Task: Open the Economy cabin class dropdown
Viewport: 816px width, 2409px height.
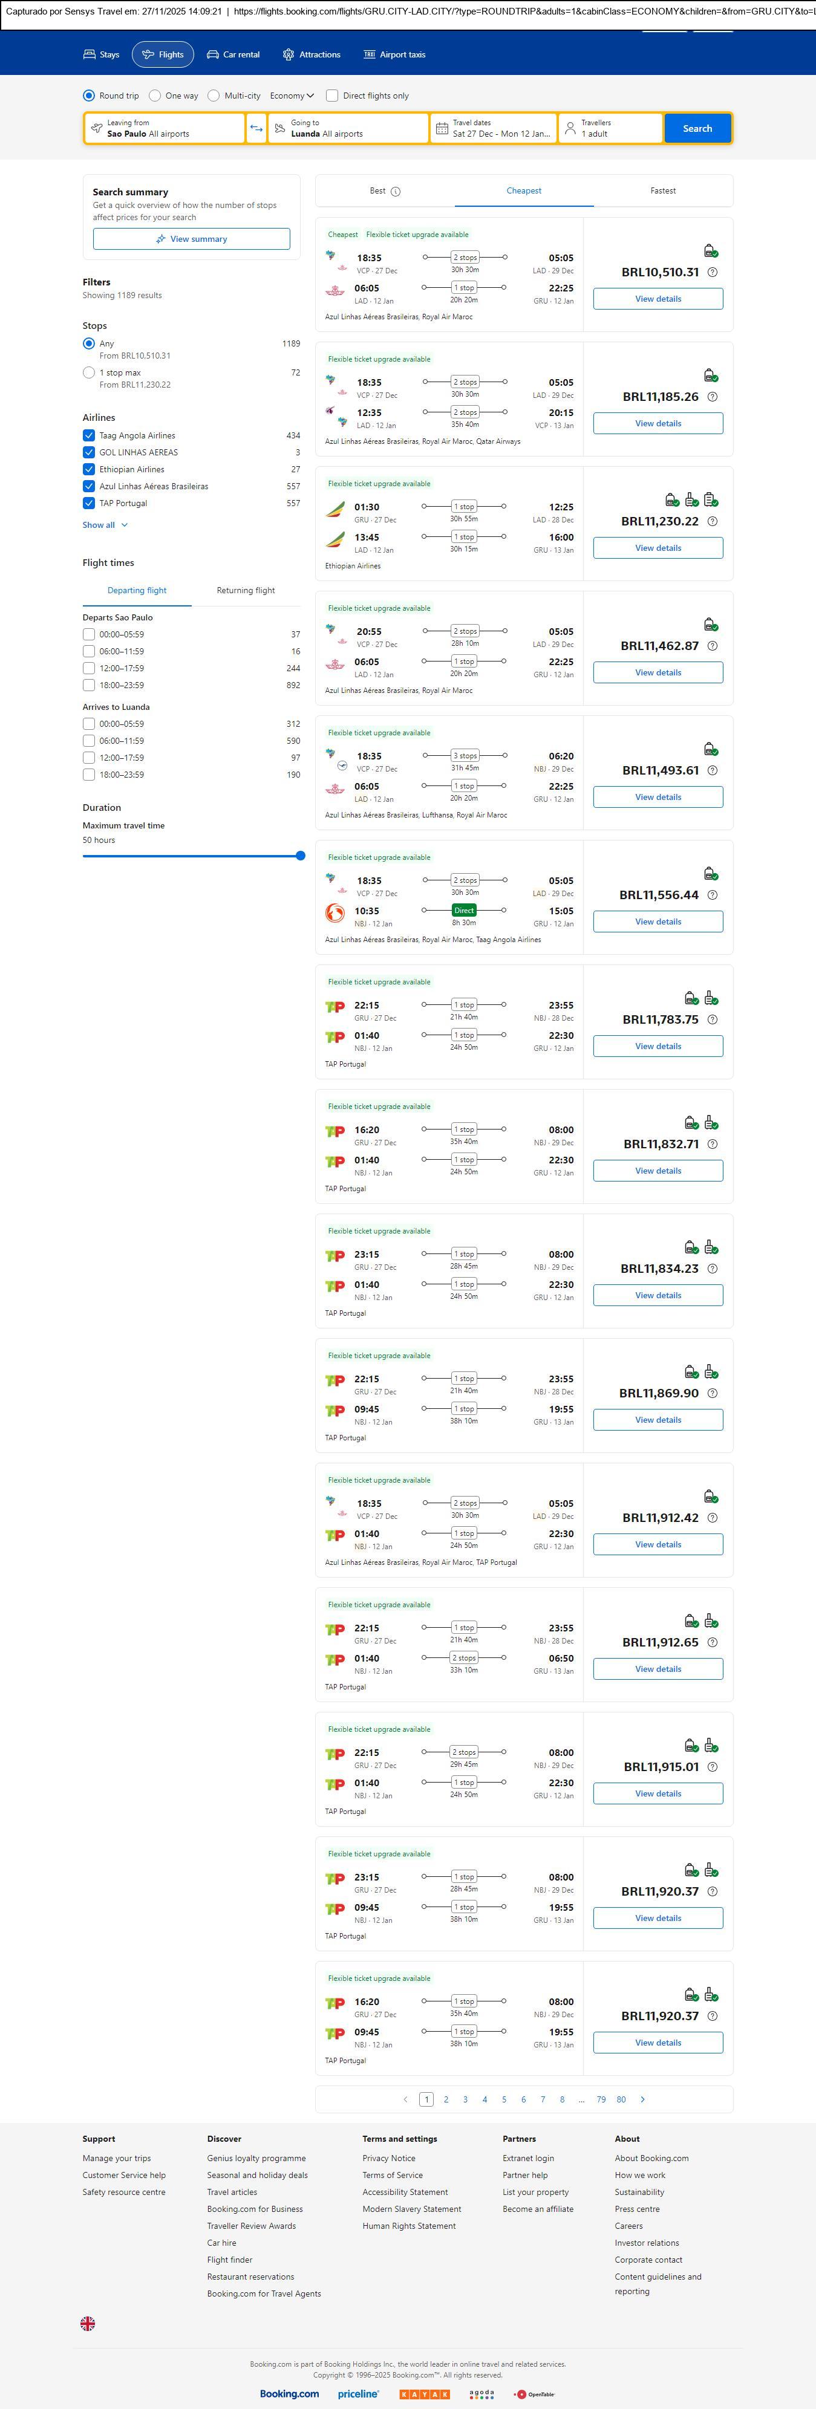Action: (x=291, y=96)
